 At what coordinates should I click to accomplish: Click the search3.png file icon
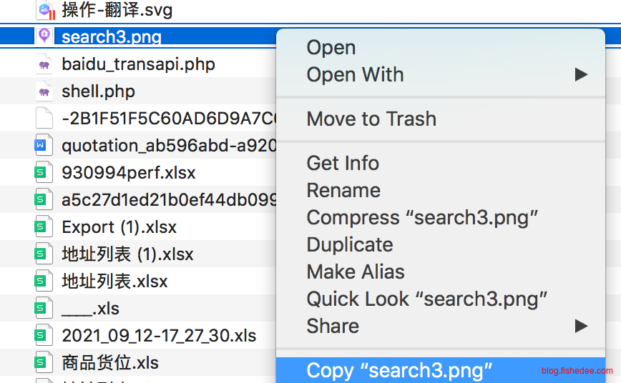[44, 36]
